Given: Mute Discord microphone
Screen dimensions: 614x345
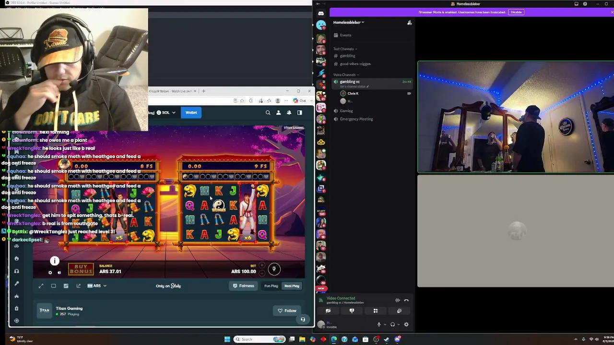Looking at the screenshot, I should [378, 324].
